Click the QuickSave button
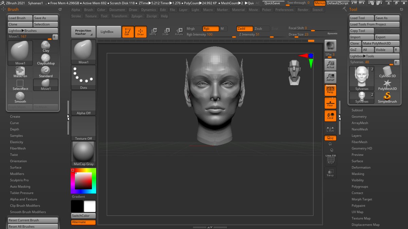This screenshot has width=408, height=229. pyautogui.click(x=273, y=3)
